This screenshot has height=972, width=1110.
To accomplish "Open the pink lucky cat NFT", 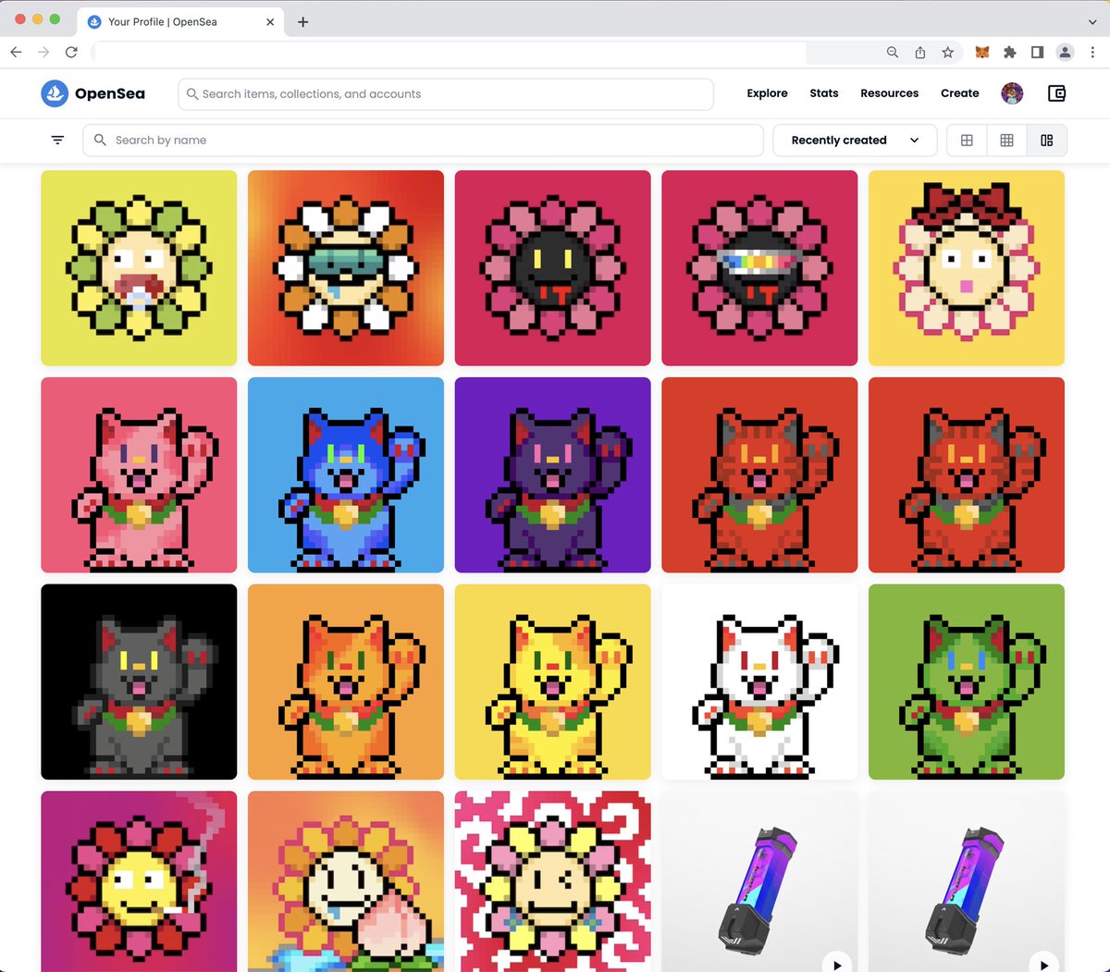I will point(139,474).
